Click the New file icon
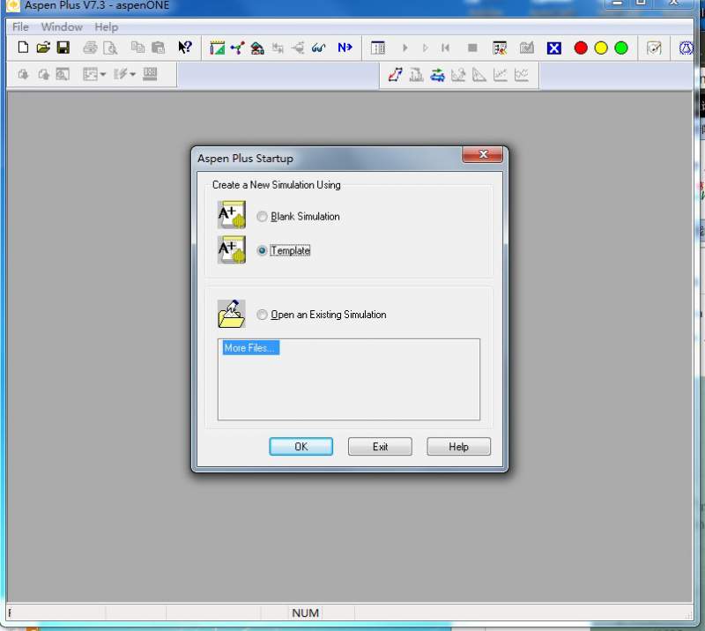The width and height of the screenshot is (705, 631). [23, 48]
